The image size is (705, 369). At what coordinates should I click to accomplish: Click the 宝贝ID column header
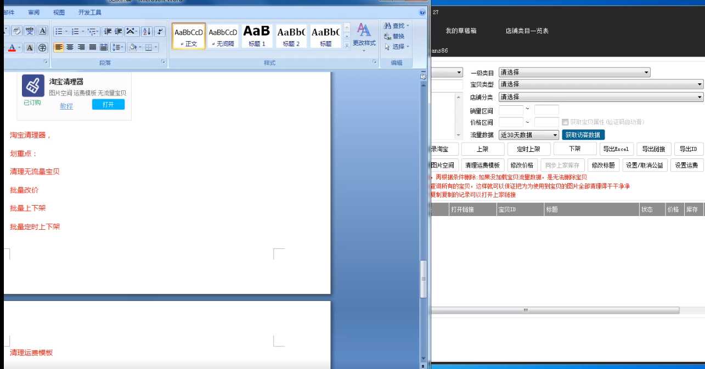pyautogui.click(x=519, y=209)
